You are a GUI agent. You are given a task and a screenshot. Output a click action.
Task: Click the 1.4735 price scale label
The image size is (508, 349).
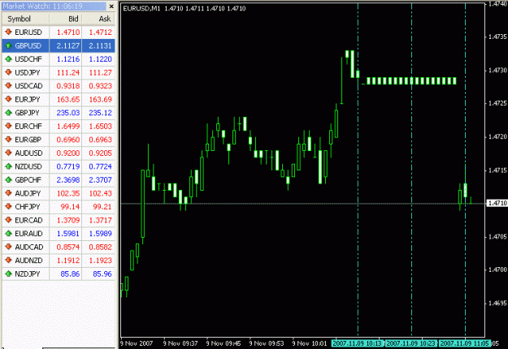[497, 37]
